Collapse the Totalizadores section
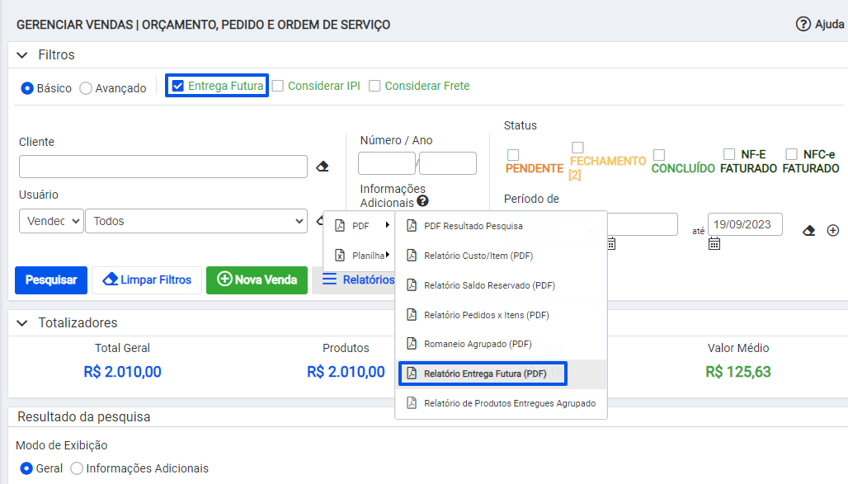This screenshot has width=848, height=484. click(22, 323)
